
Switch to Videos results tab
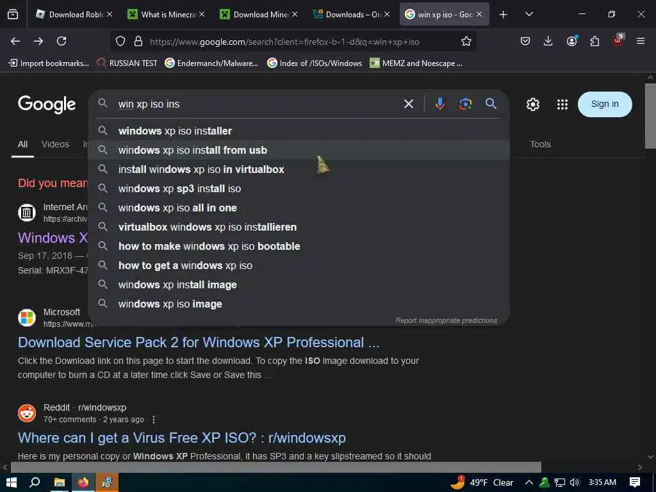point(55,144)
